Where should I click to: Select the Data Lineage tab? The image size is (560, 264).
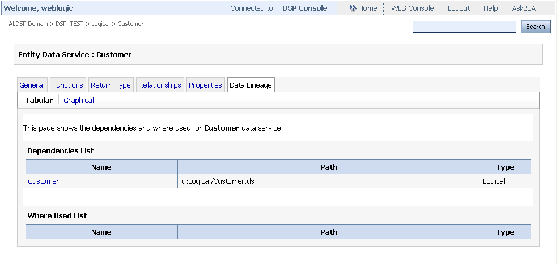point(251,85)
